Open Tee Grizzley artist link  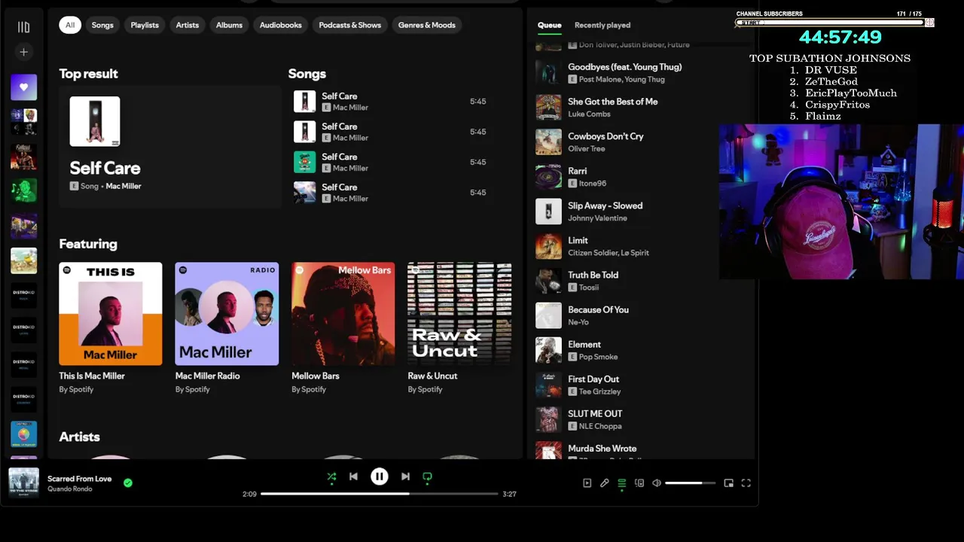[599, 391]
